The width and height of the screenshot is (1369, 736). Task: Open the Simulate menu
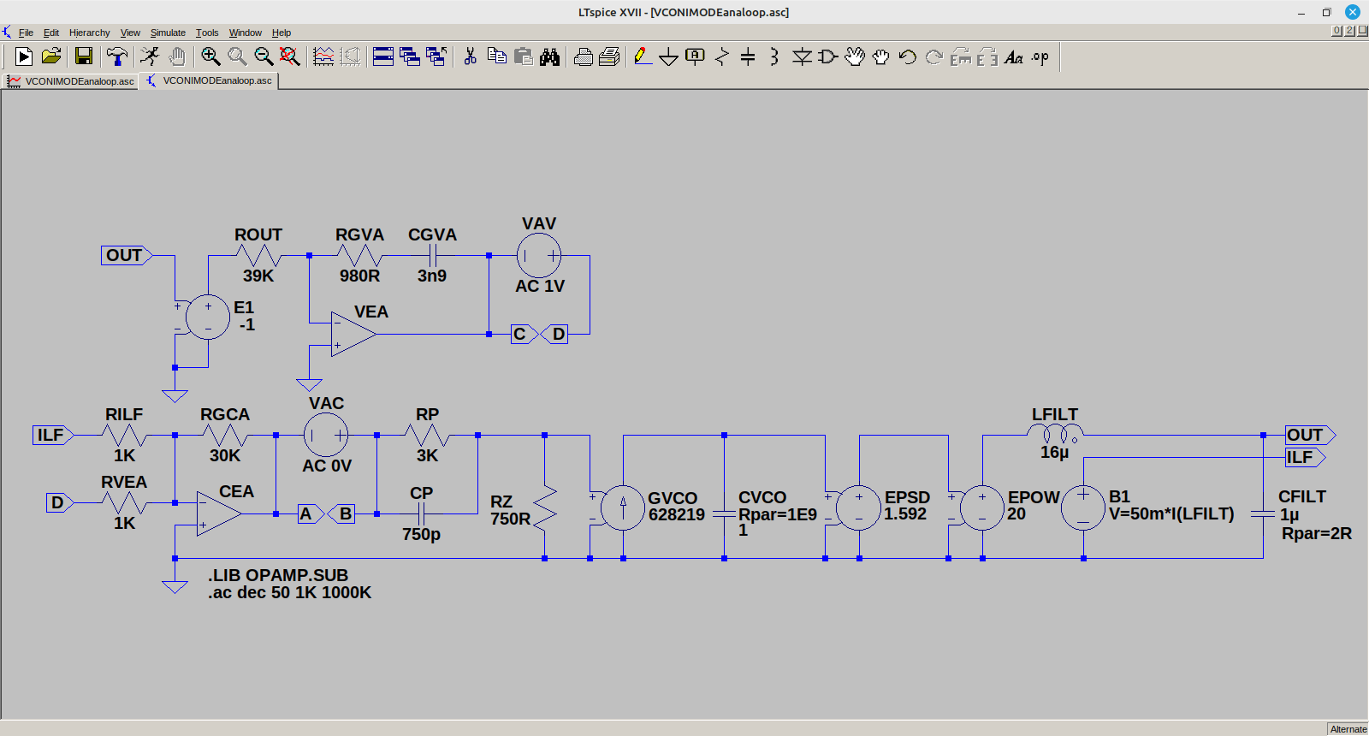[x=168, y=33]
